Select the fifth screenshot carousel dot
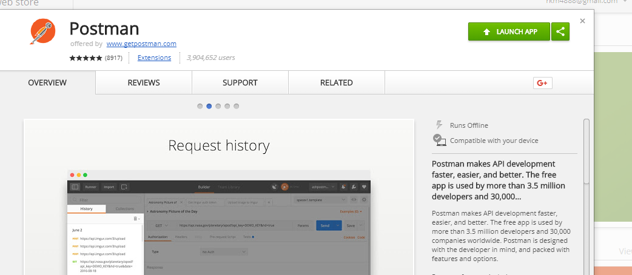The image size is (632, 275). (236, 106)
